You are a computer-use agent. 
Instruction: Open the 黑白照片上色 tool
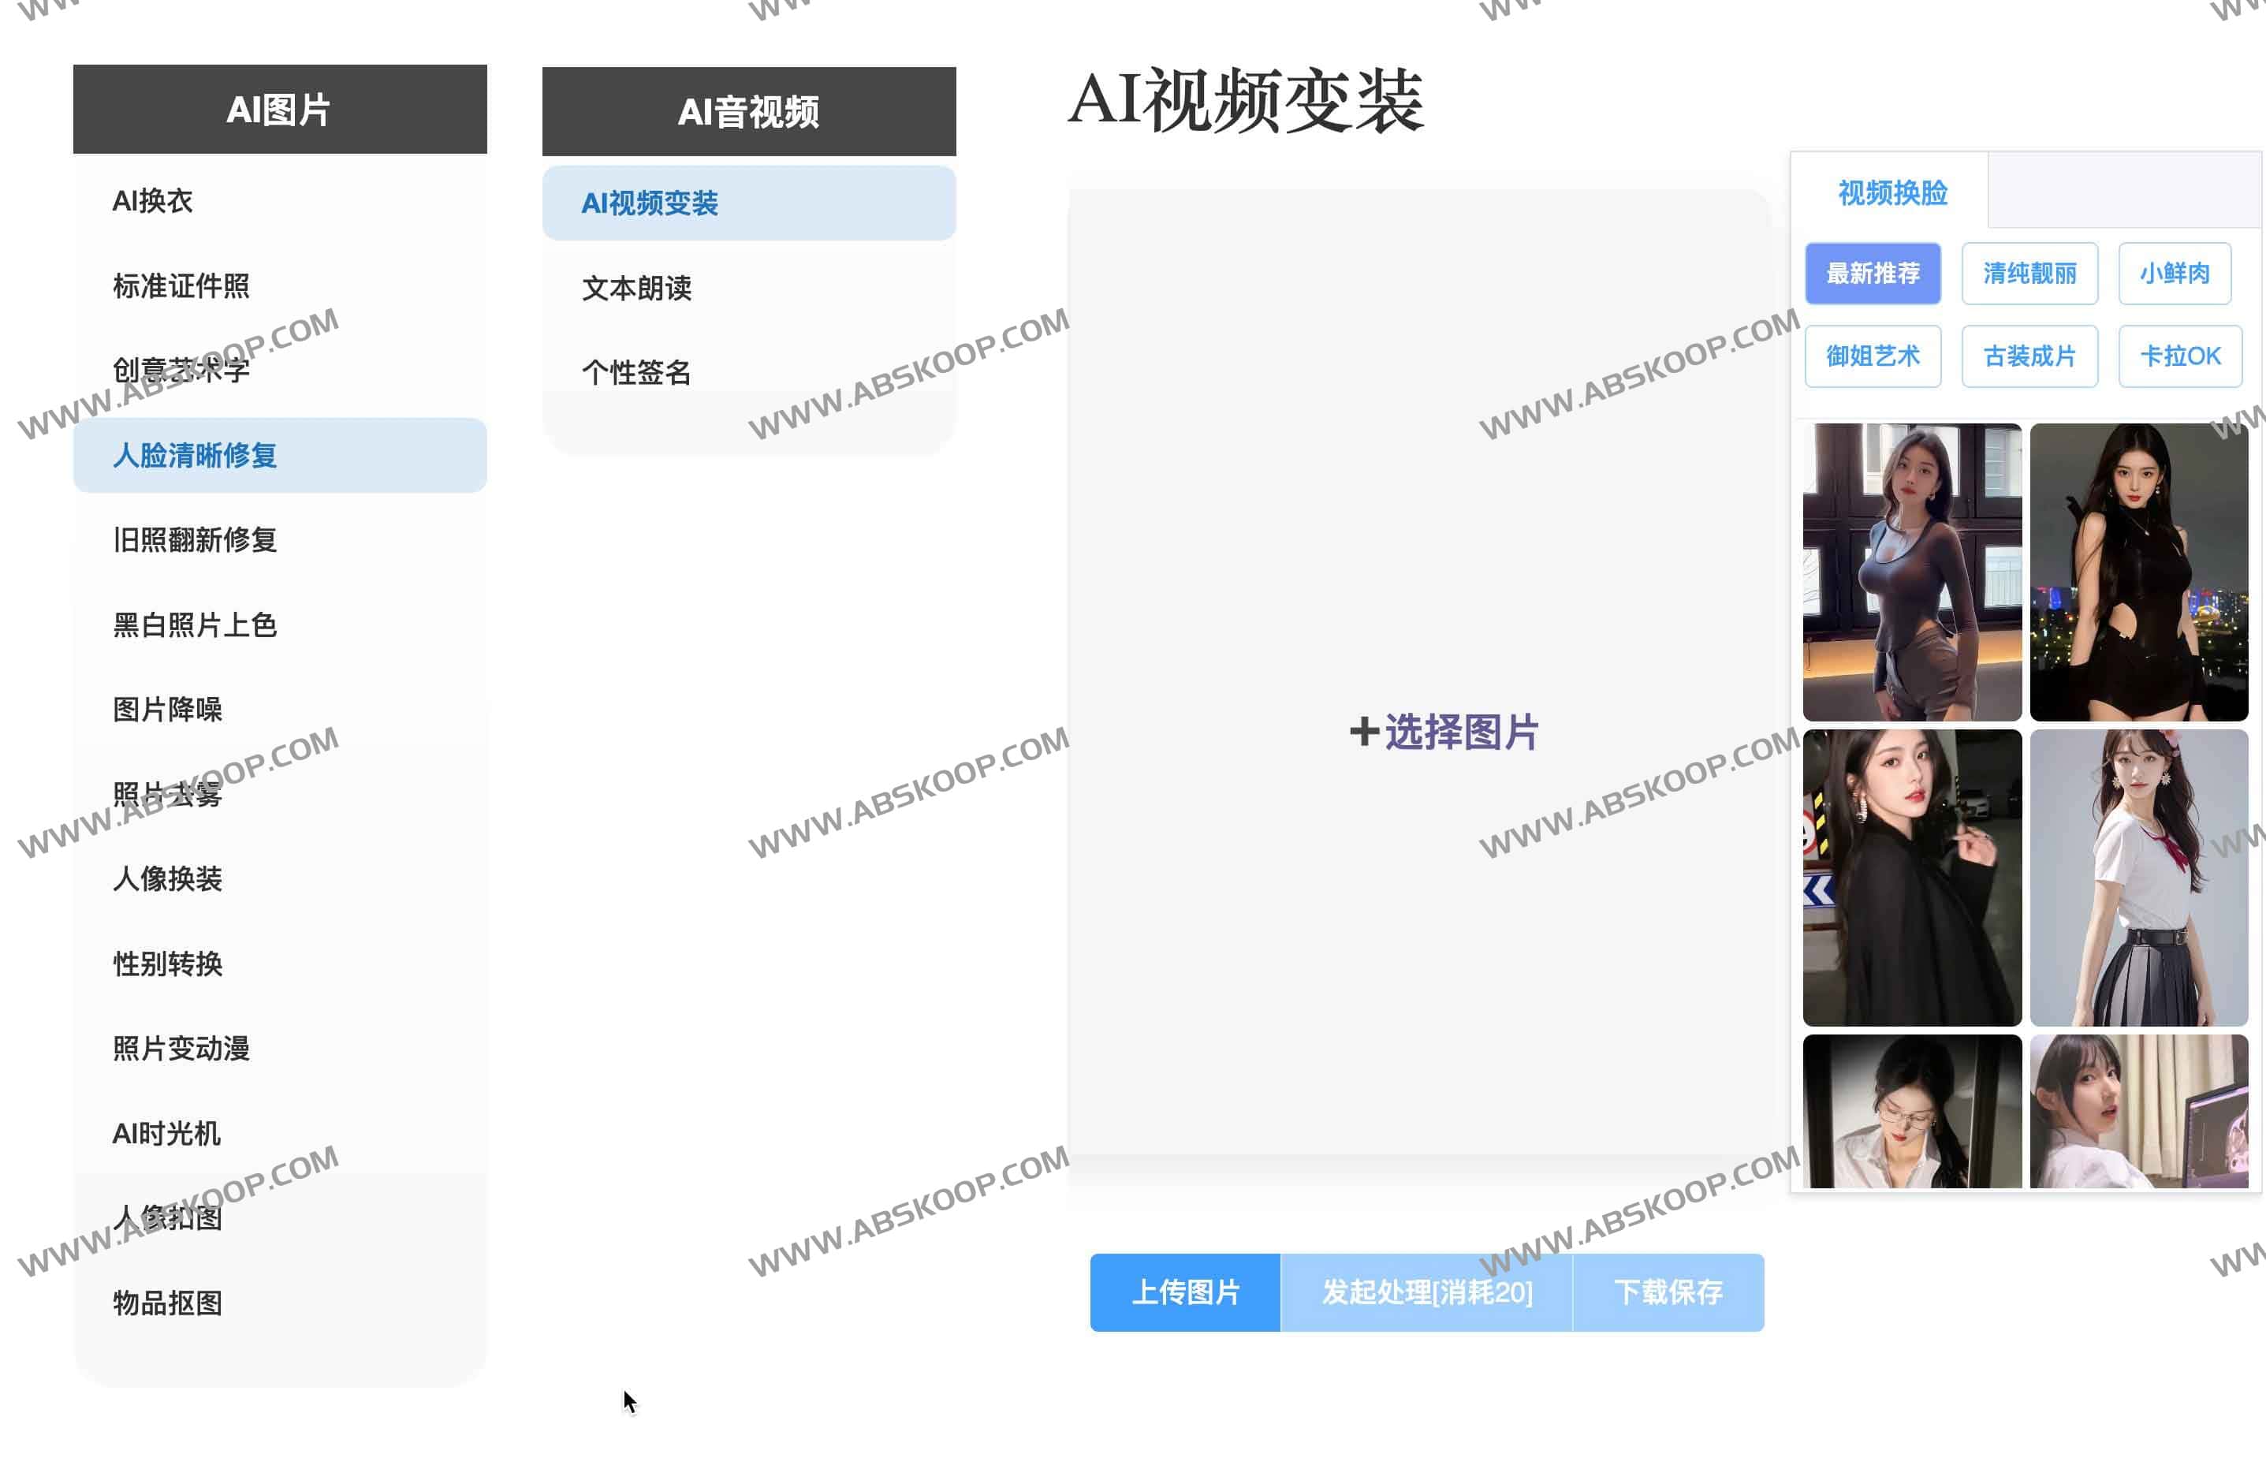194,624
